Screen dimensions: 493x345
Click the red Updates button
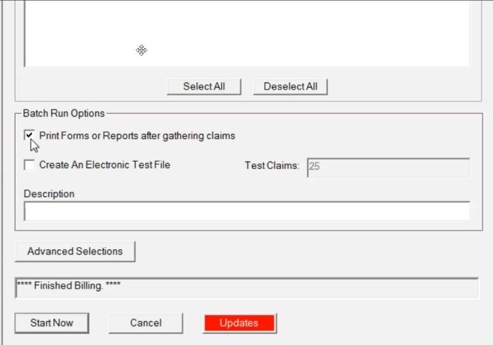[239, 323]
